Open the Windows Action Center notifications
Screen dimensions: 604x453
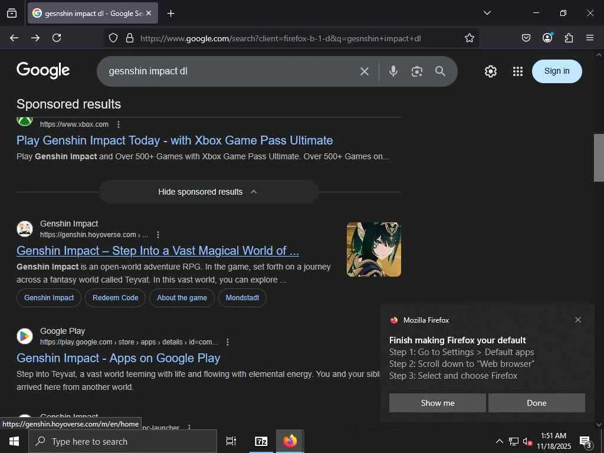pyautogui.click(x=586, y=441)
